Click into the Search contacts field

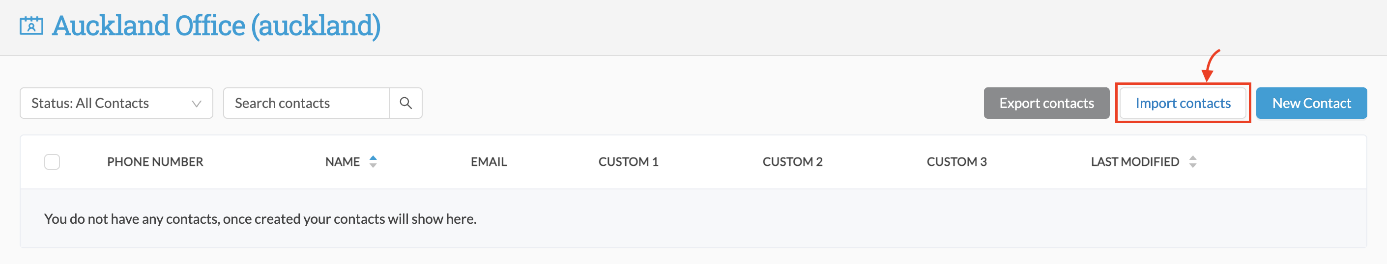pyautogui.click(x=306, y=103)
